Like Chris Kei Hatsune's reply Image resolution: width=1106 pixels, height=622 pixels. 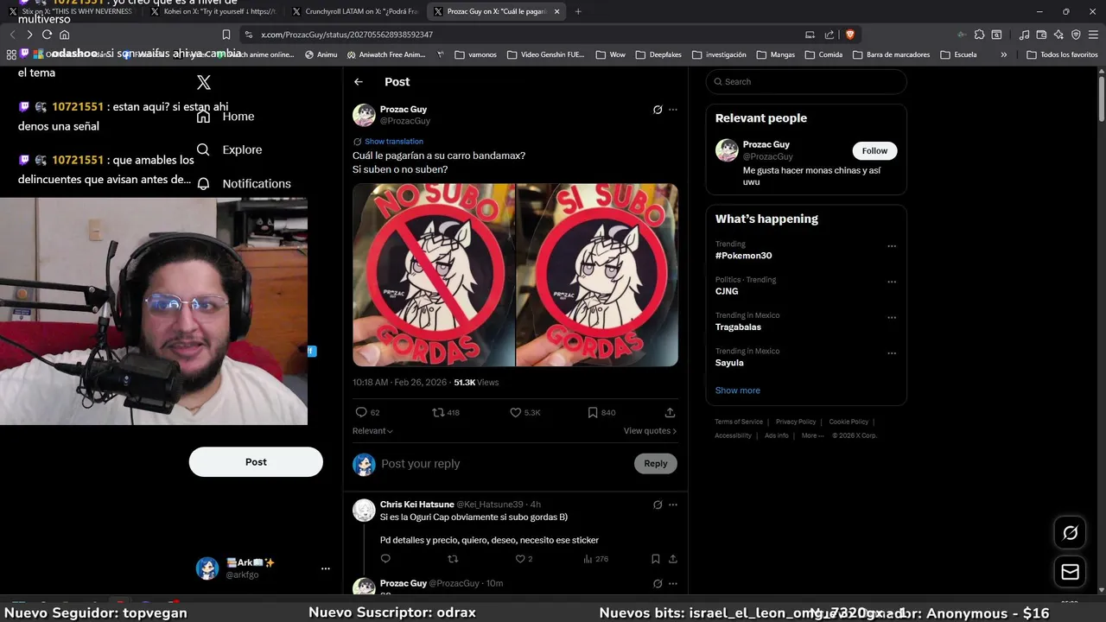click(x=520, y=559)
